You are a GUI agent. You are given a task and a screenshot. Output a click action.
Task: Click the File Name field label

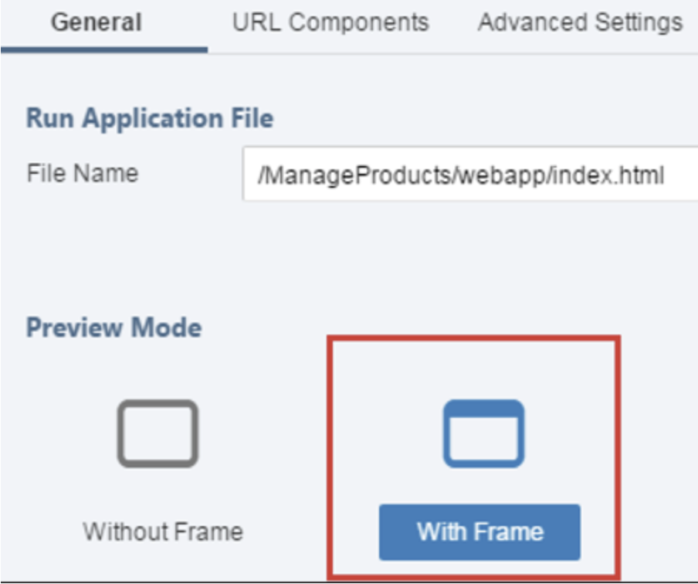(x=83, y=173)
